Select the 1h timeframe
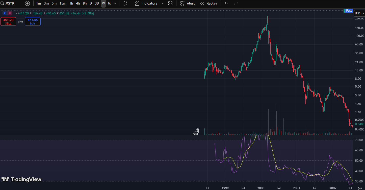This screenshot has width=365, height=190. click(71, 4)
